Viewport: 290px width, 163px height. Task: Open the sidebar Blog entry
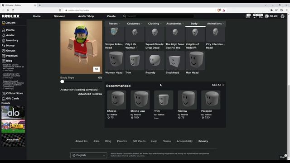pos(7,61)
